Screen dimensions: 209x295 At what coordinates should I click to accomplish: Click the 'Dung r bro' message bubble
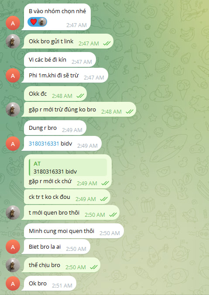(55, 128)
